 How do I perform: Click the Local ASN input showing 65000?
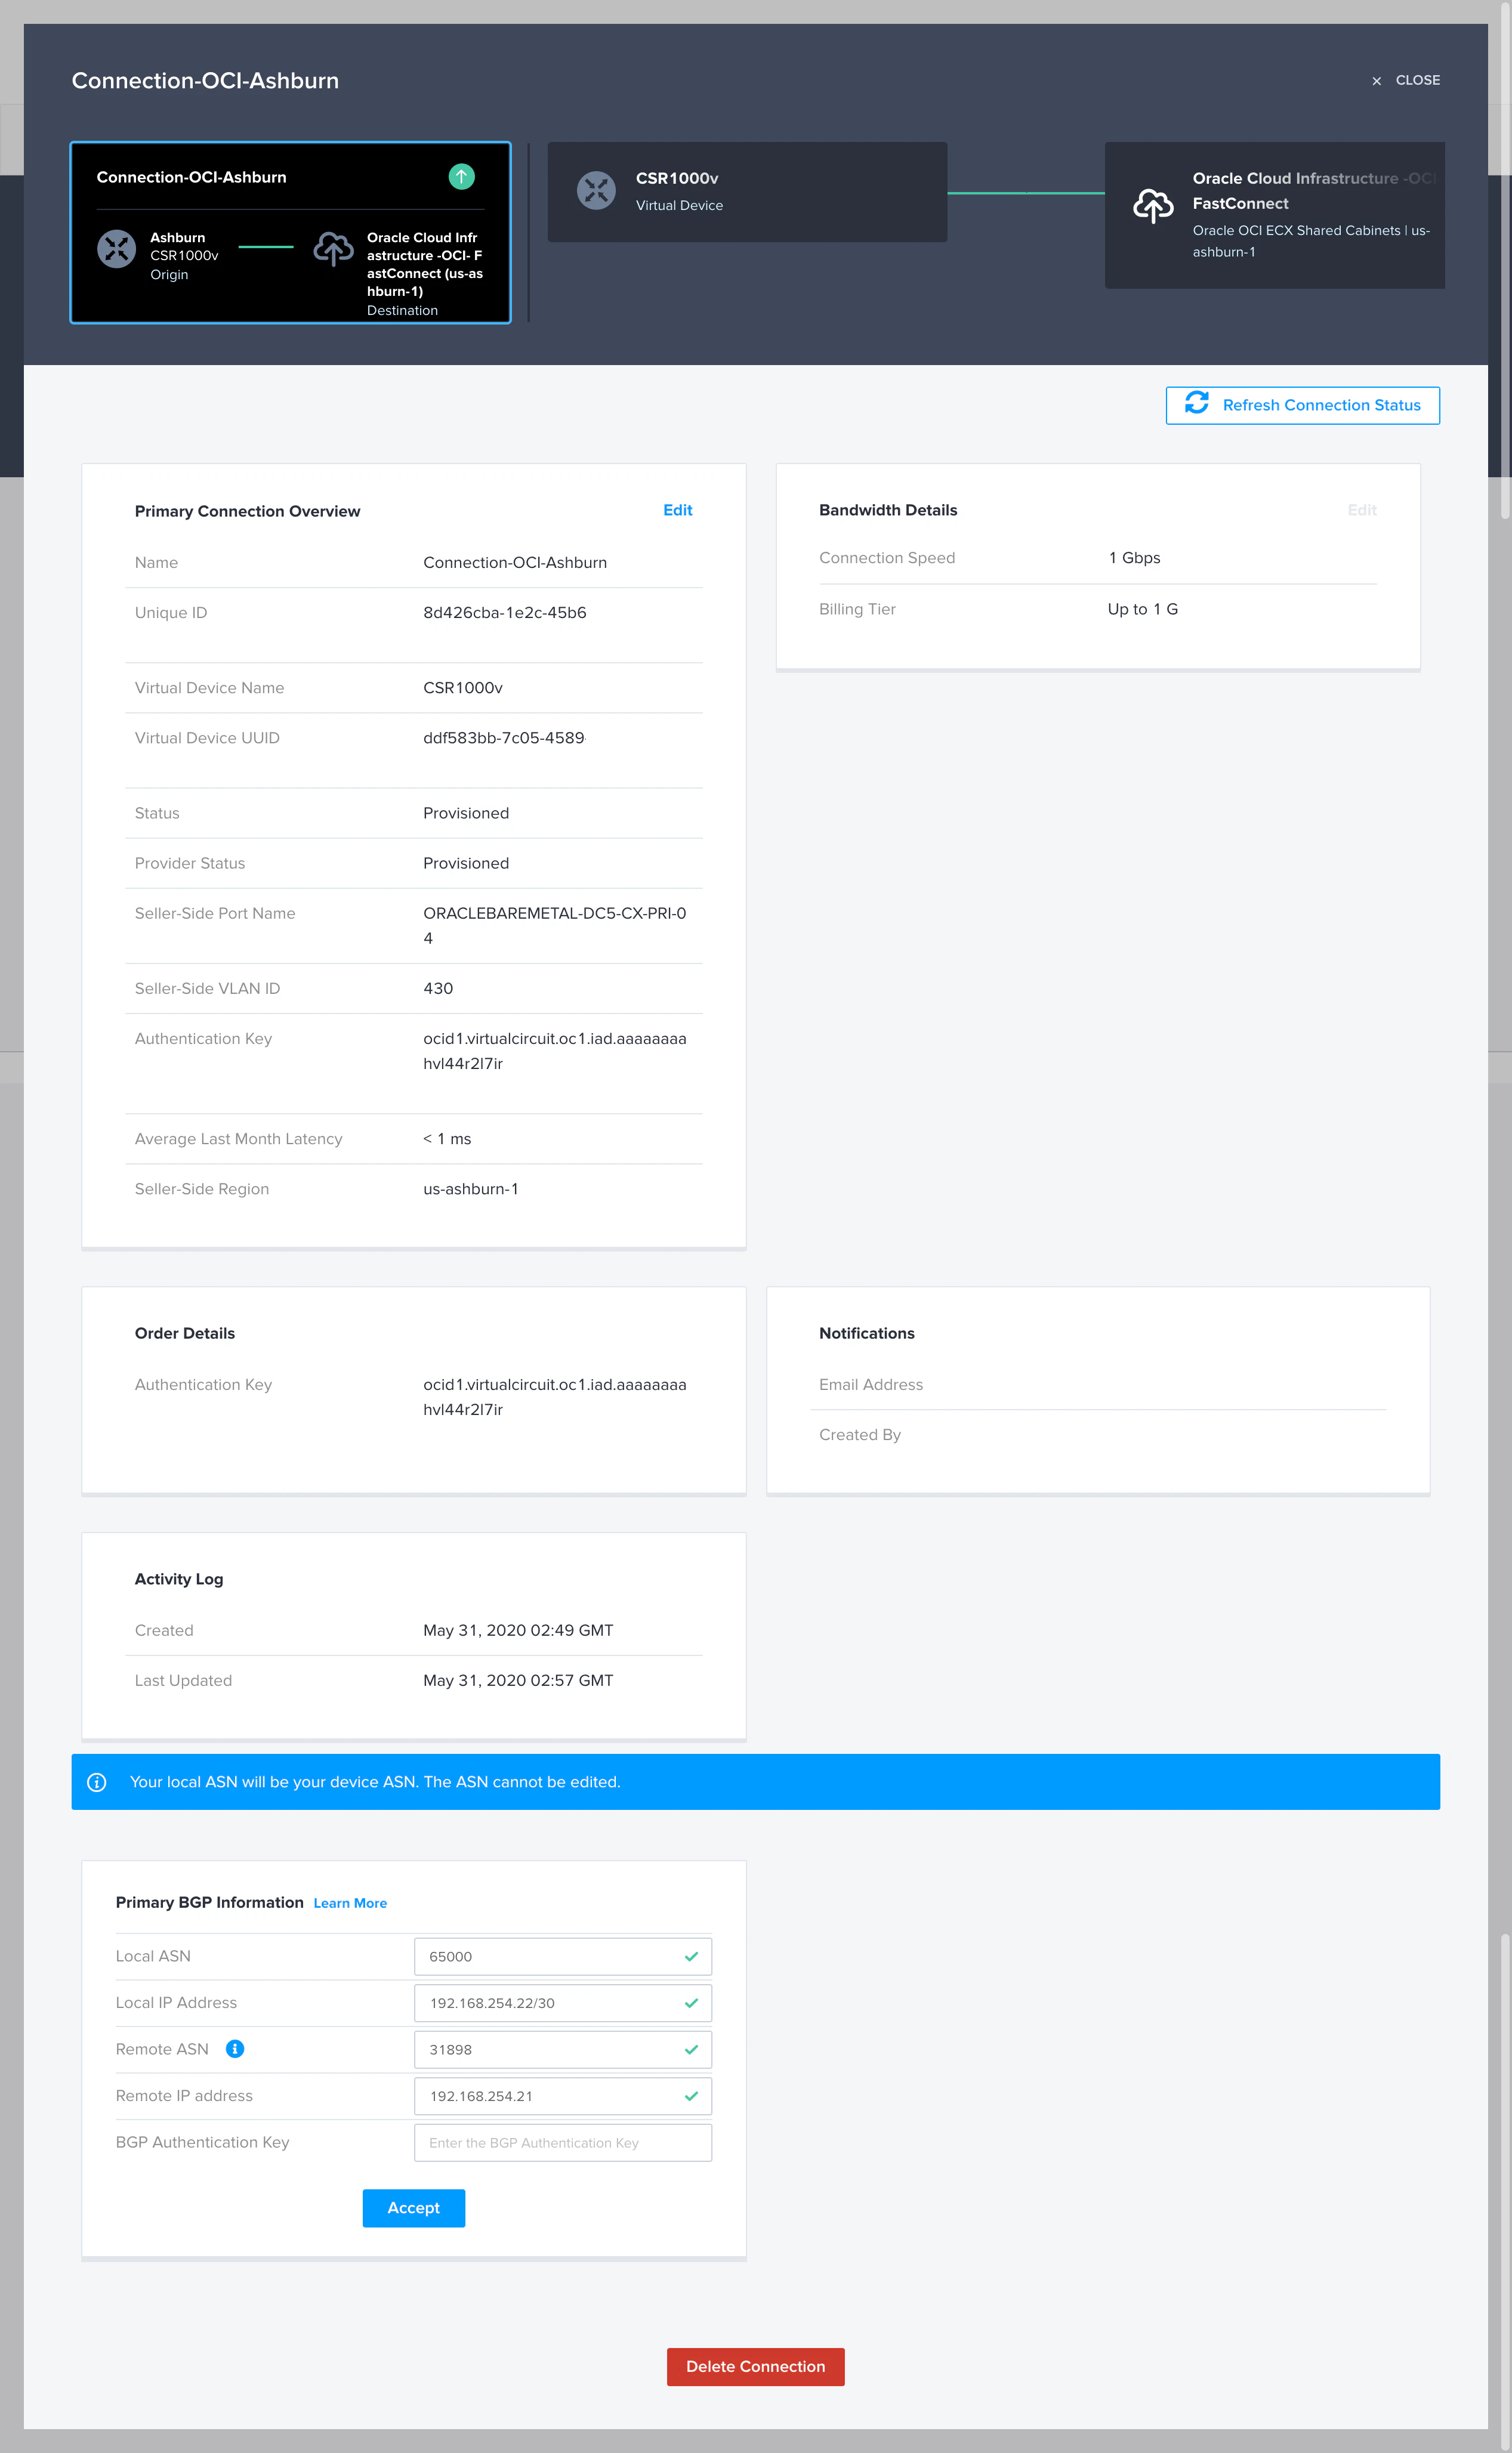click(562, 1956)
